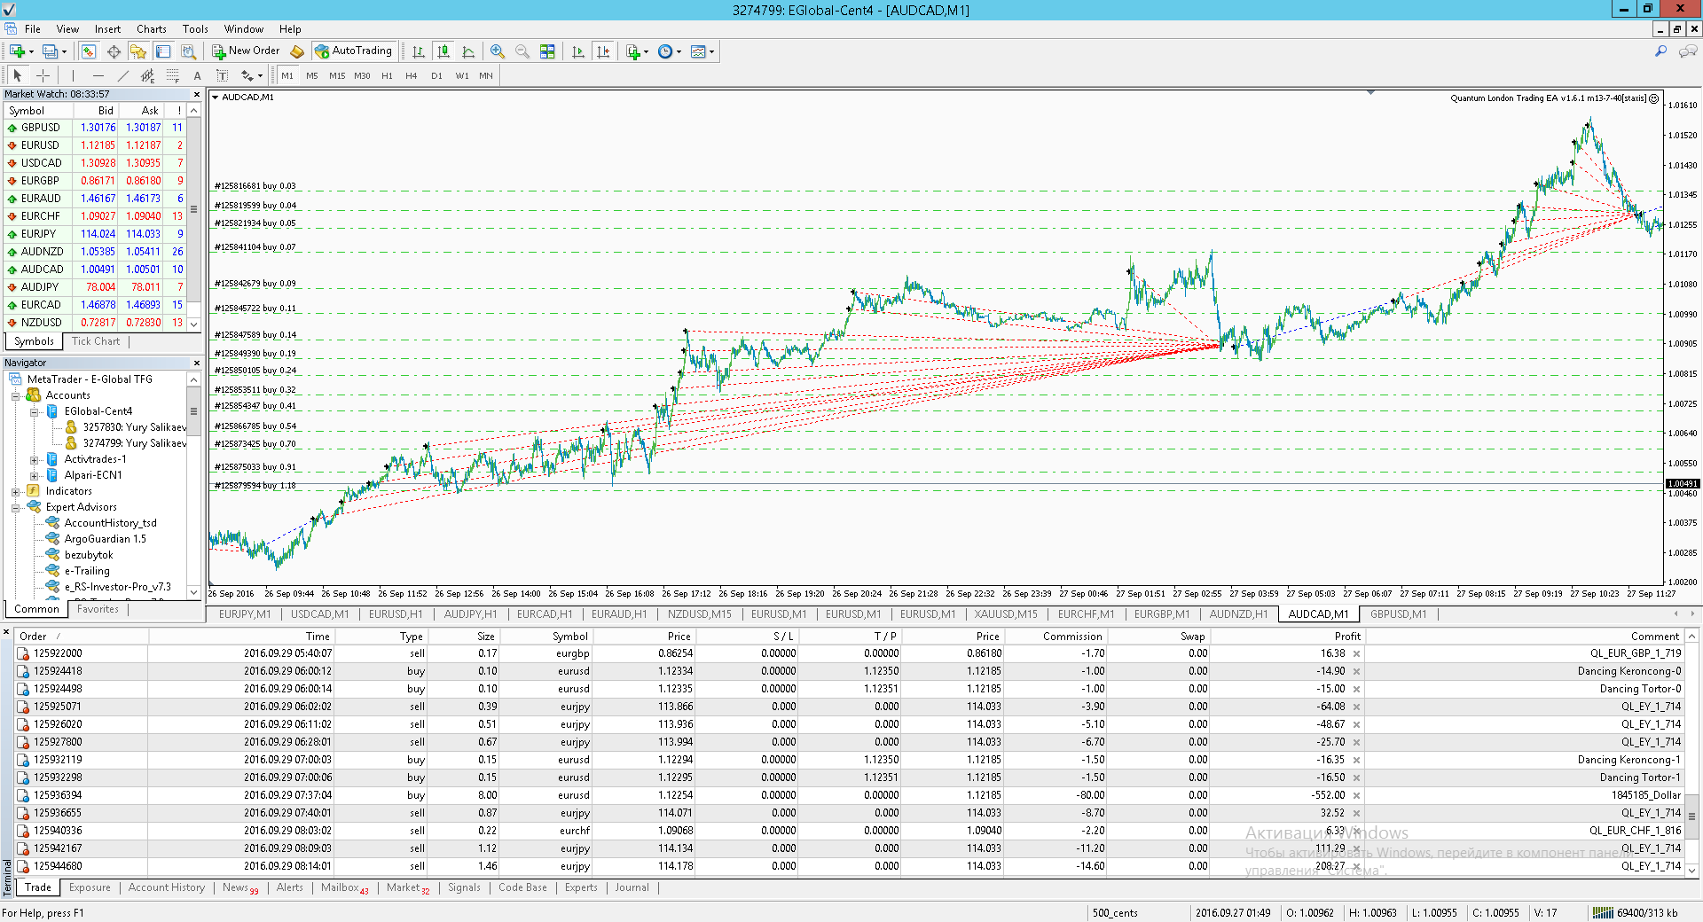Switch to the Favorites tab in Navigator

[98, 609]
